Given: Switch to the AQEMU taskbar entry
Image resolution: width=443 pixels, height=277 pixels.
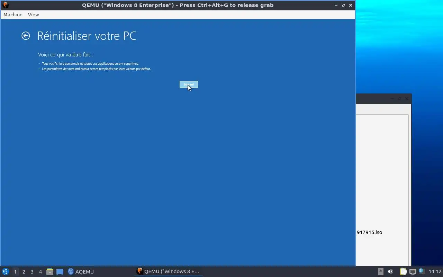Looking at the screenshot, I should tap(81, 271).
